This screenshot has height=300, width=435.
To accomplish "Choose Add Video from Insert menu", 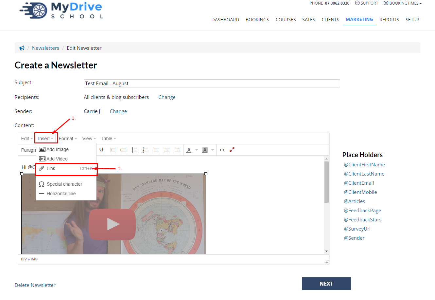I will (x=66, y=159).
